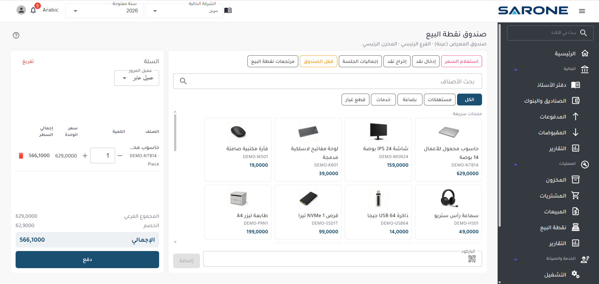Open the notifications bell icon
This screenshot has width=599, height=284.
33,10
